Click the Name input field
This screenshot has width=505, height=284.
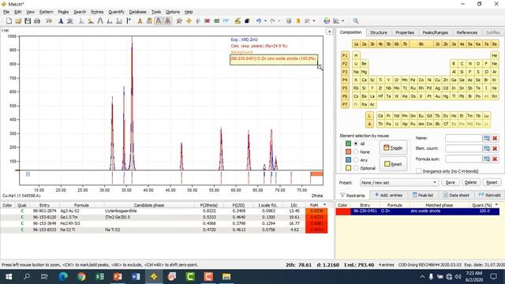[x=463, y=138]
